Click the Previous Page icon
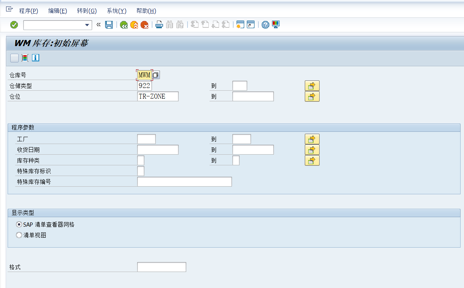Screen dimensions: 464x288 [205, 25]
